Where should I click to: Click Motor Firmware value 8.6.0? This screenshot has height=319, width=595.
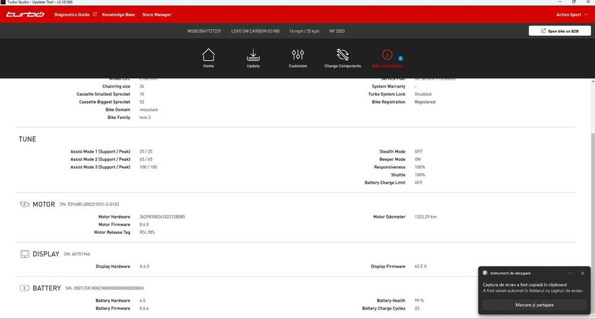tap(144, 224)
